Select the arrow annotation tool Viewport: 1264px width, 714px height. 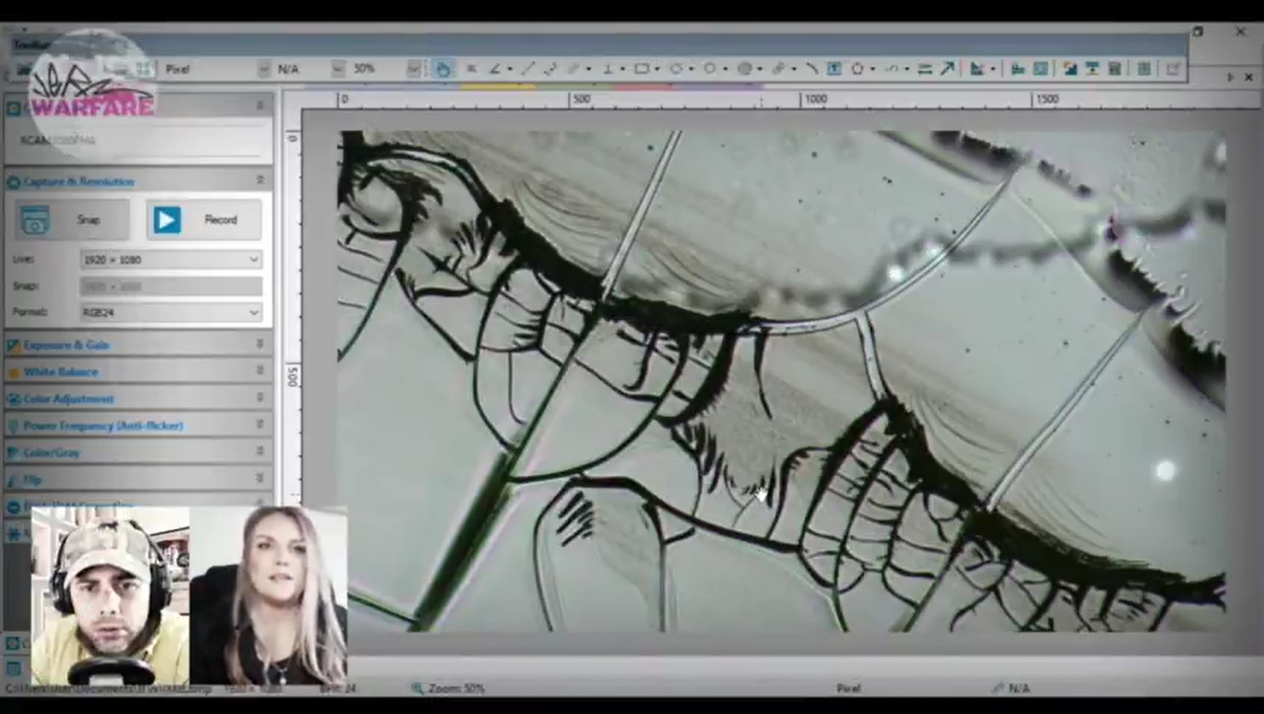coord(947,68)
